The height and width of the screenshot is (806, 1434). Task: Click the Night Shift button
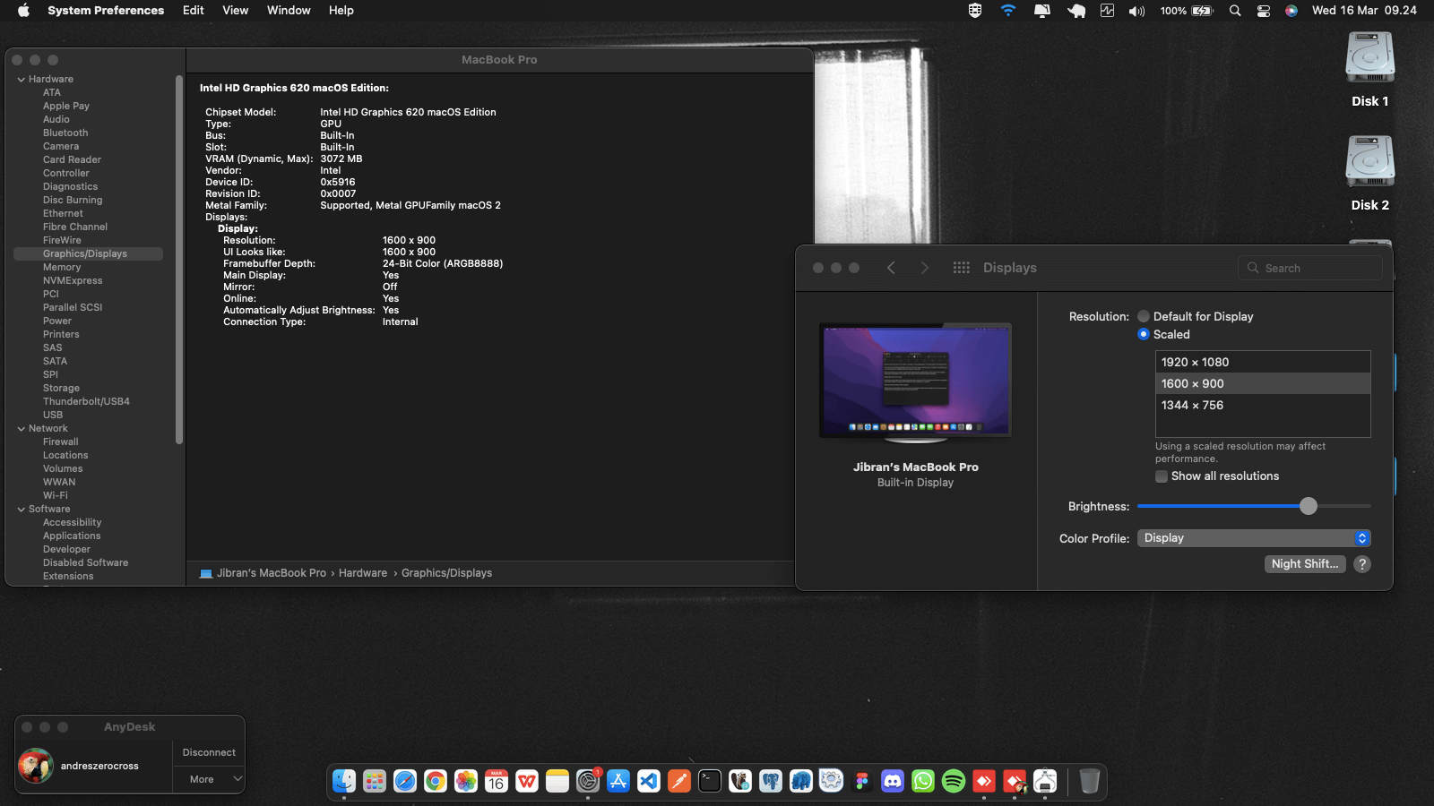(1305, 563)
